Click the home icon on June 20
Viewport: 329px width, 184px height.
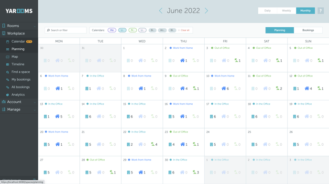coord(58,144)
